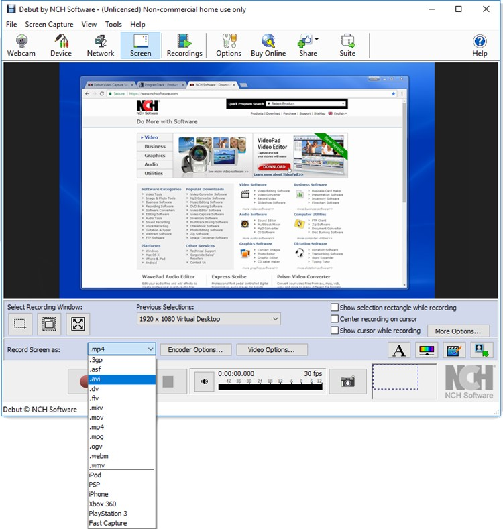The image size is (503, 529).
Task: Select the Webcam capture source
Action: 21,46
